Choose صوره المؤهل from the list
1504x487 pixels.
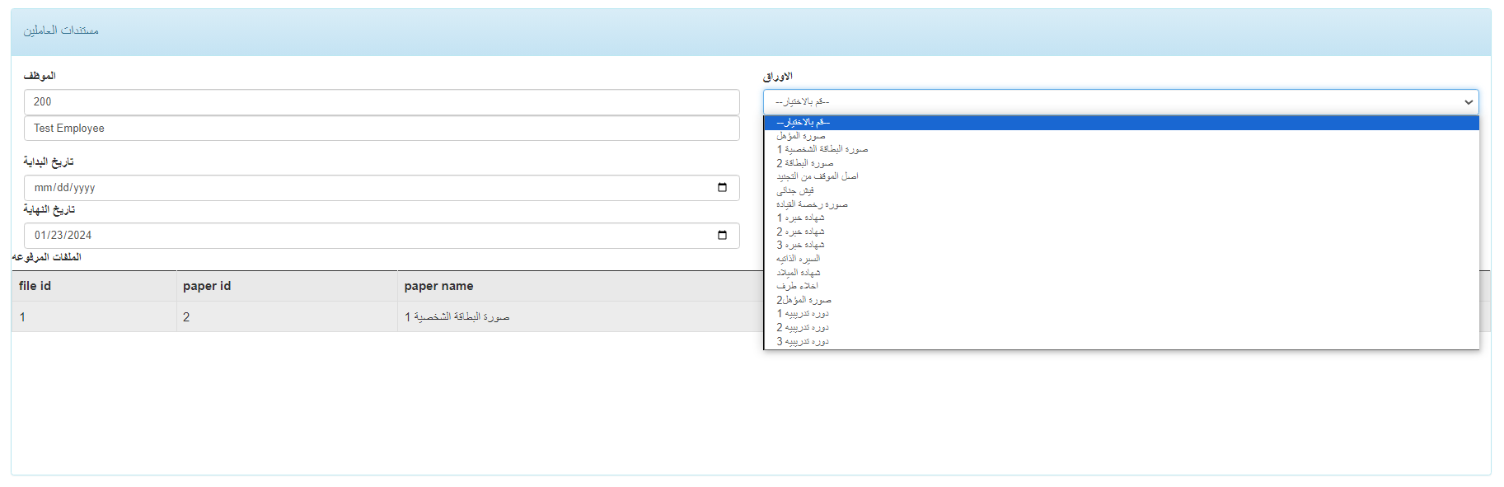[801, 136]
